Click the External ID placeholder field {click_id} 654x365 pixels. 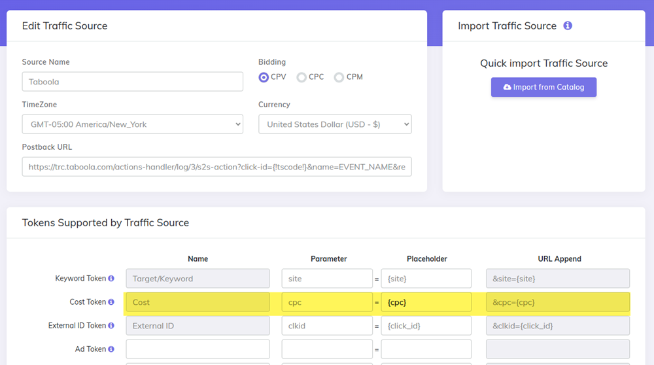click(426, 326)
